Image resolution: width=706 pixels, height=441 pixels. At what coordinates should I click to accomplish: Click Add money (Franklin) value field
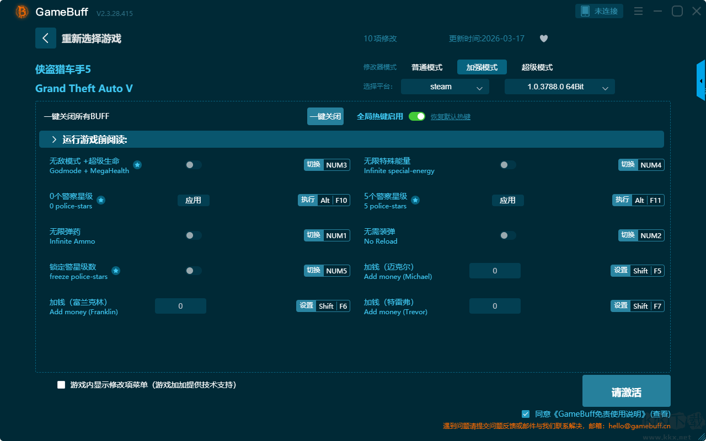click(x=180, y=306)
